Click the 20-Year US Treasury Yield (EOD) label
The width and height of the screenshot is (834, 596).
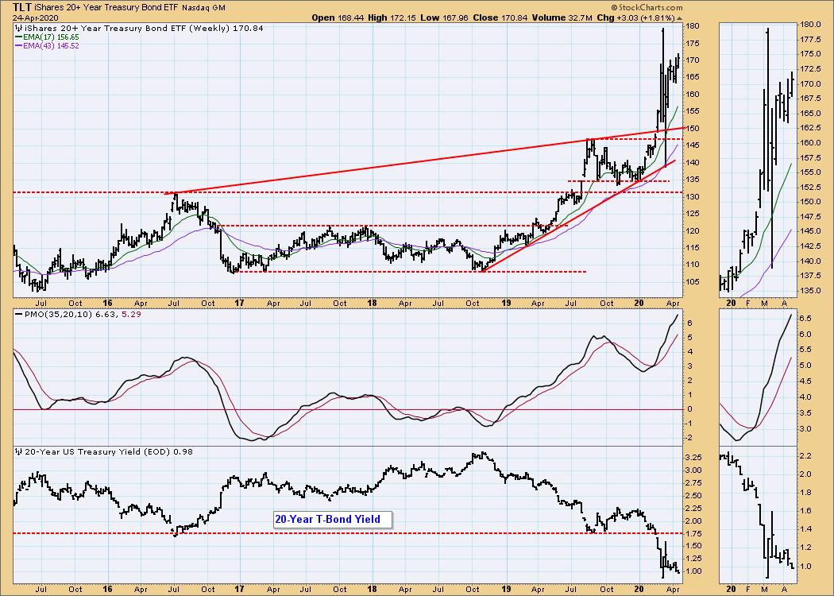[x=96, y=452]
